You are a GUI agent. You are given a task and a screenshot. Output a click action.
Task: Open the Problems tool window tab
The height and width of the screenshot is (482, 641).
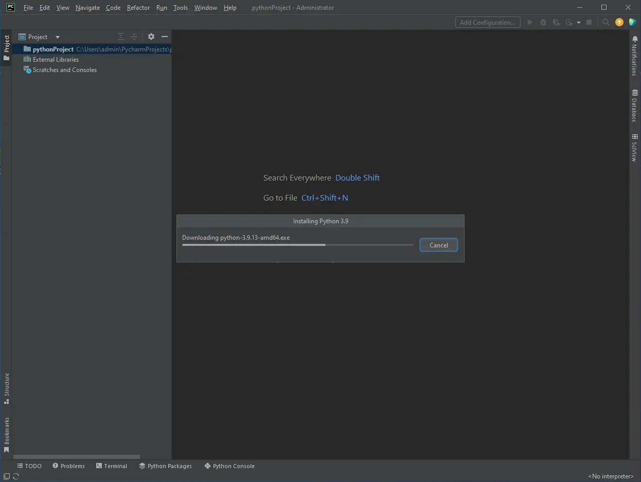[x=68, y=466]
